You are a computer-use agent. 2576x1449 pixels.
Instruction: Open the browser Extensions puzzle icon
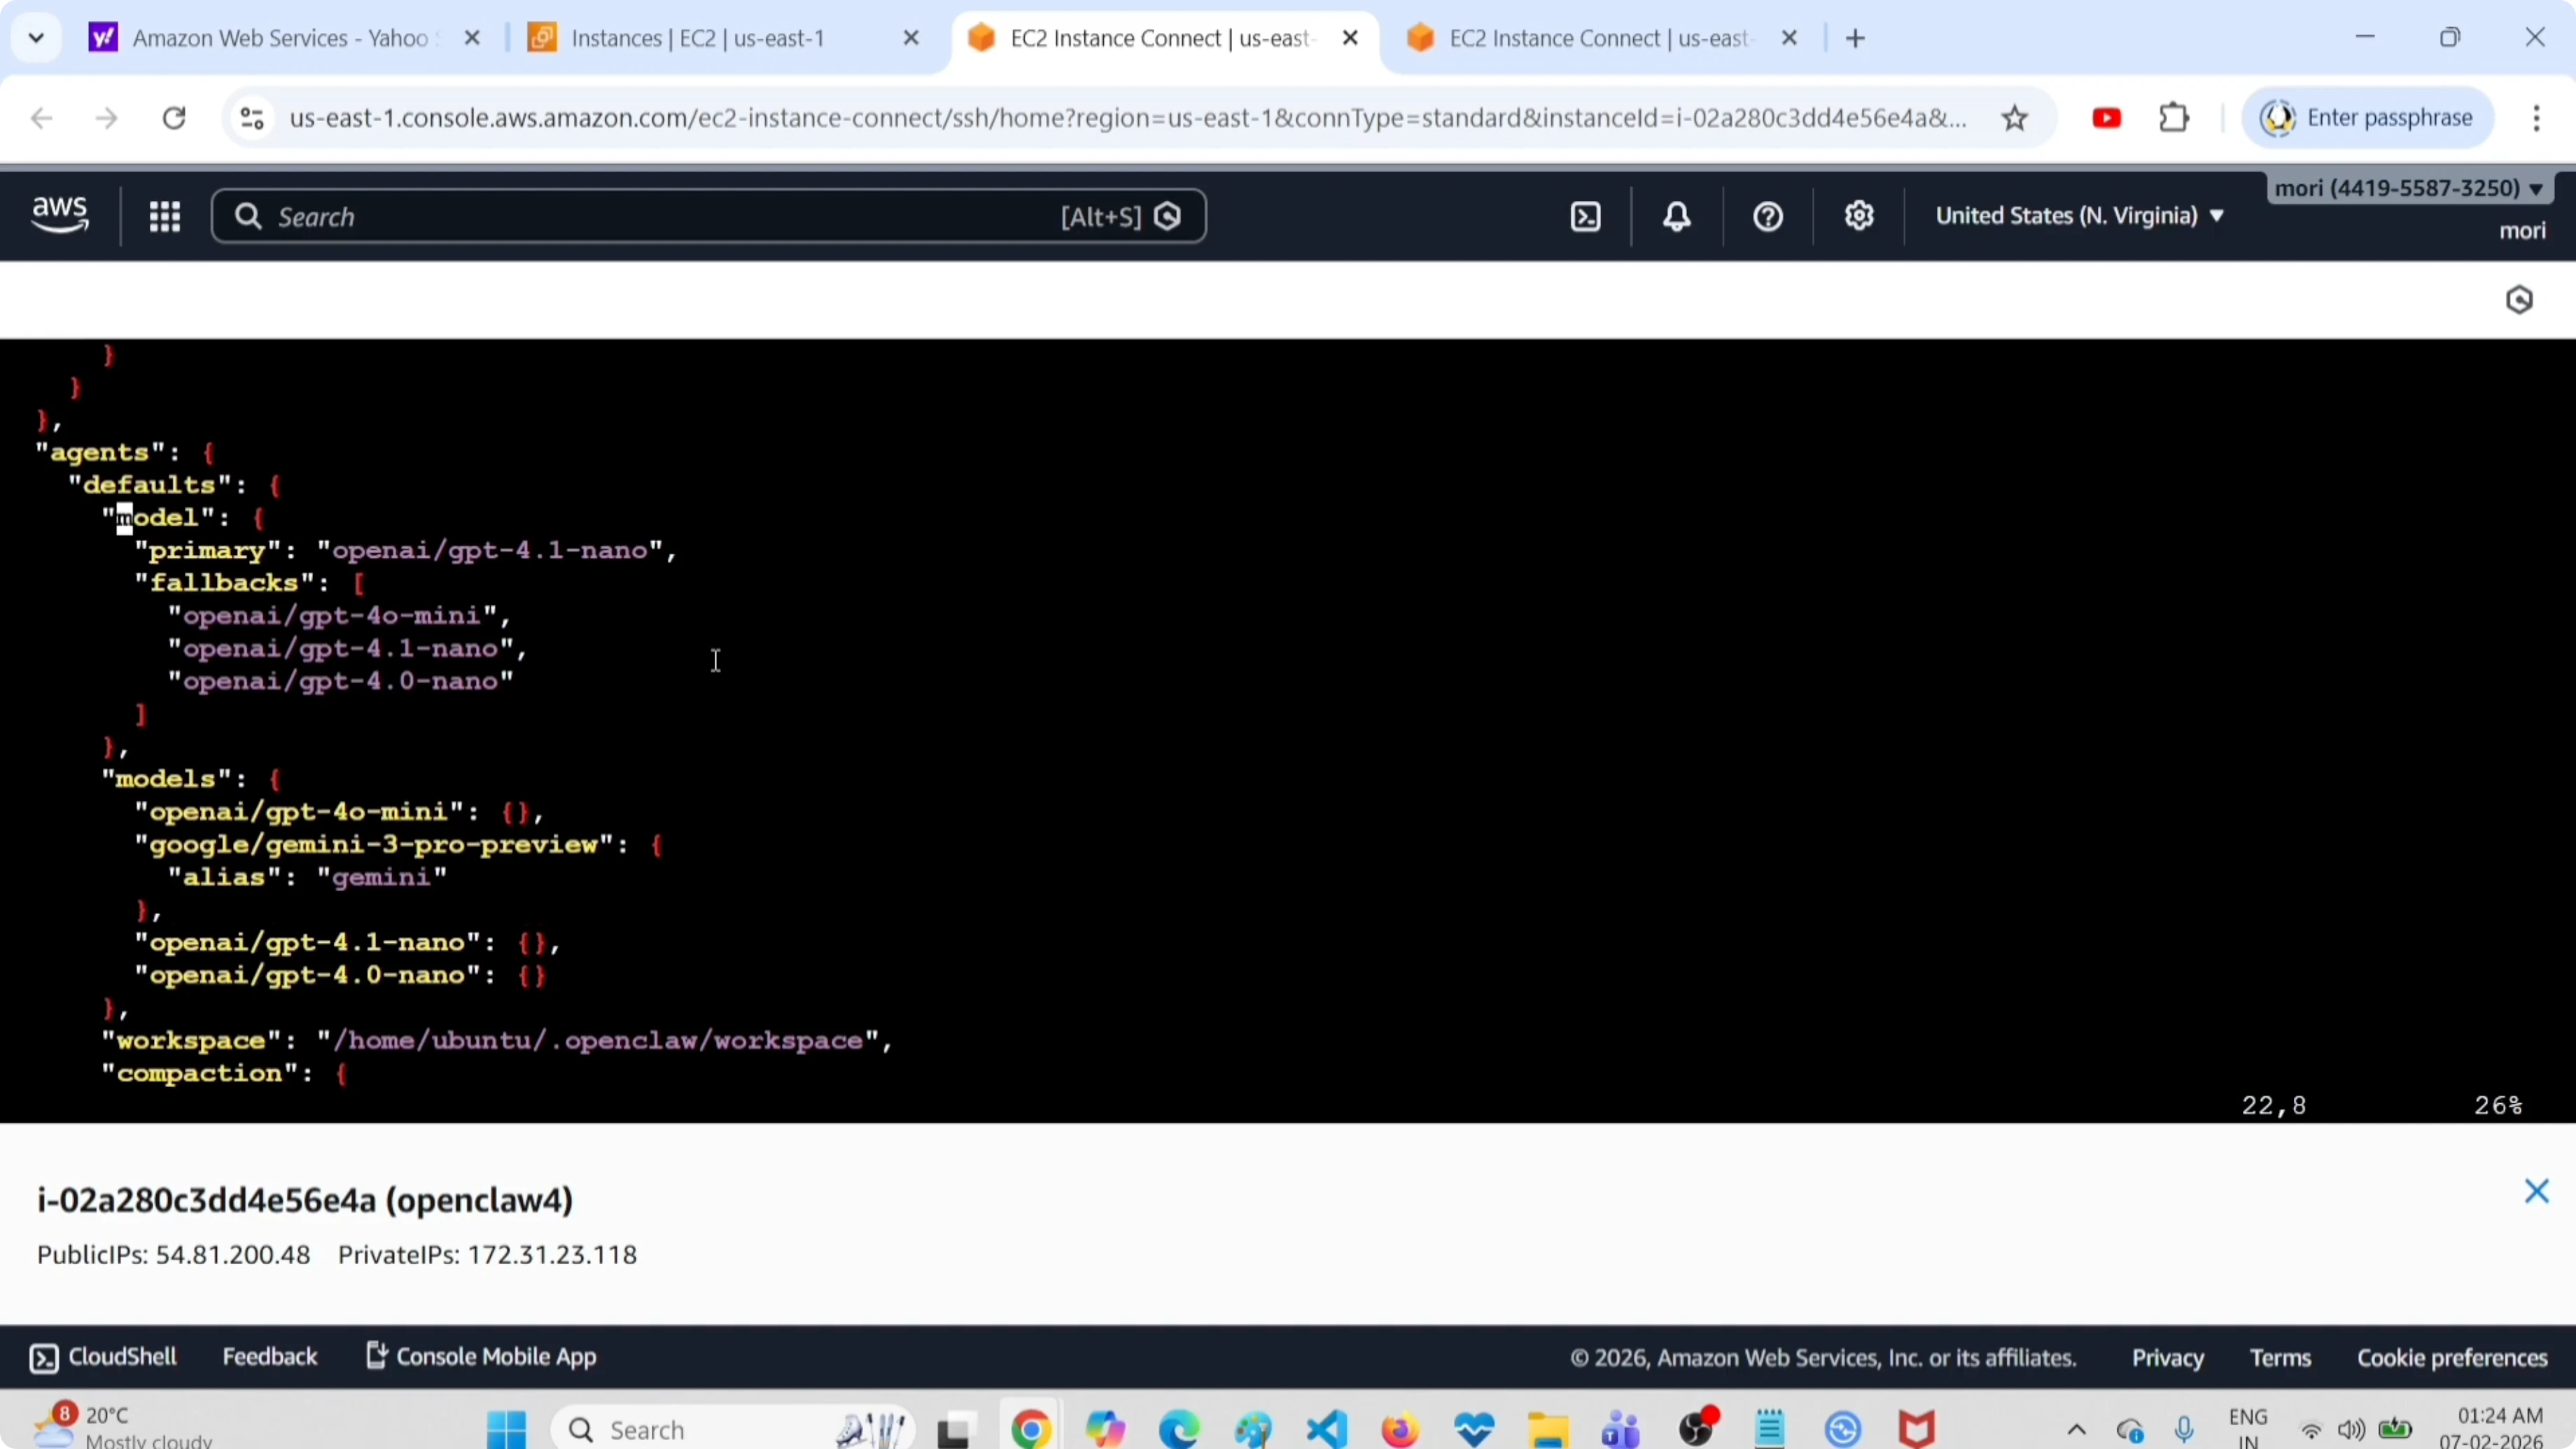(2173, 117)
